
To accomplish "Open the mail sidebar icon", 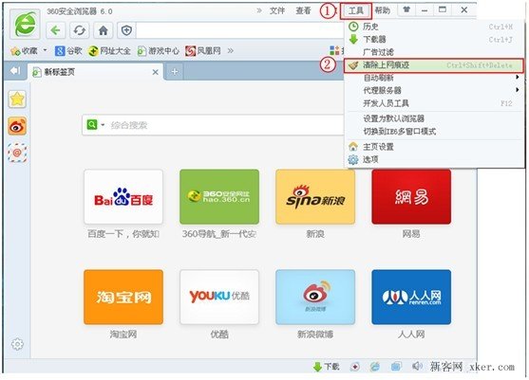I will pos(17,153).
